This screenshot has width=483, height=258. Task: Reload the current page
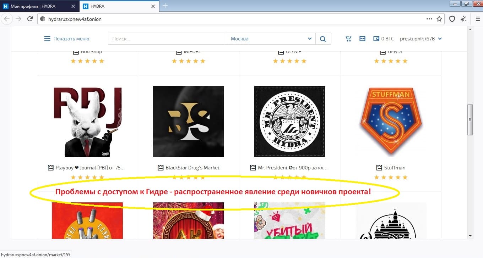point(30,19)
